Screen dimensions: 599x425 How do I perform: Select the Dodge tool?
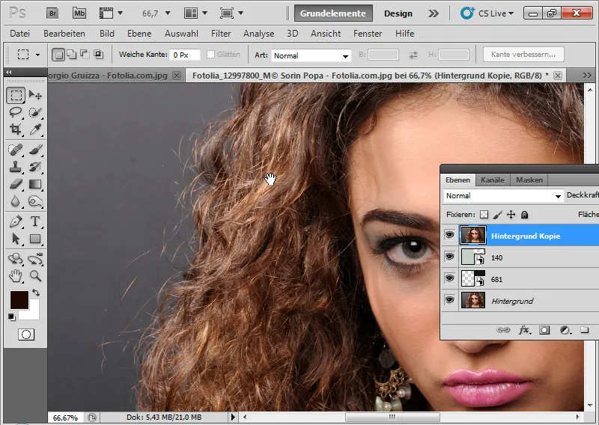point(35,201)
